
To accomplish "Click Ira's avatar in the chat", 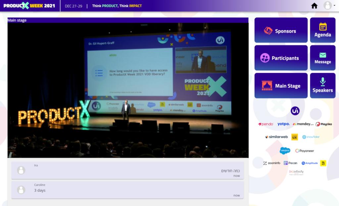I will point(21,170).
